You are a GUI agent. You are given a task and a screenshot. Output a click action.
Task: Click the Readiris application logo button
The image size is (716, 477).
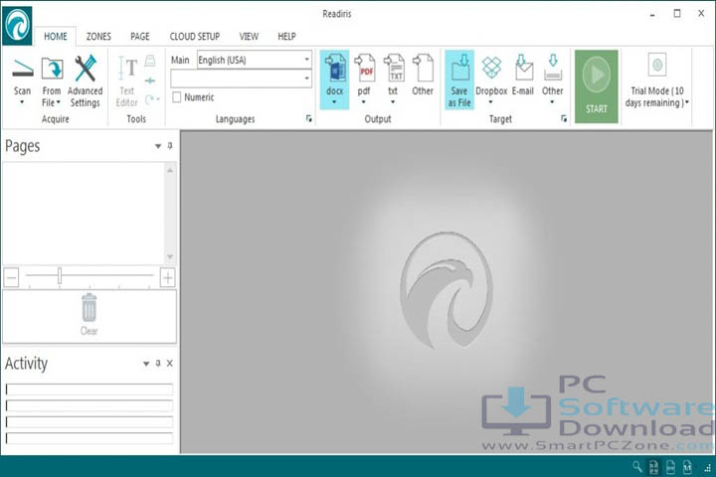(x=17, y=26)
